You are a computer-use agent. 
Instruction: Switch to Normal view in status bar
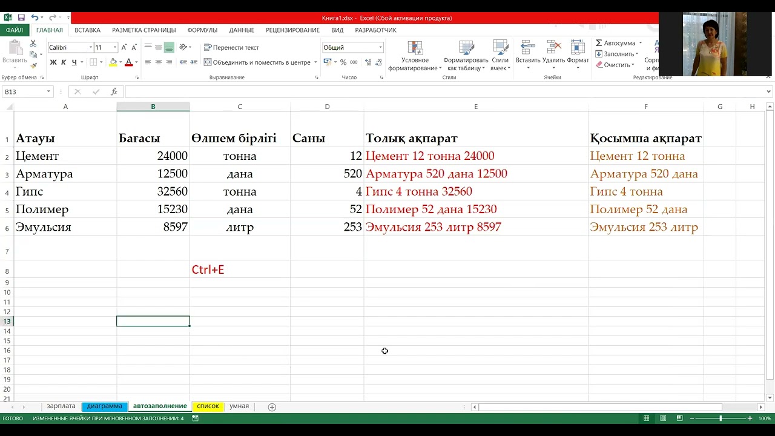(647, 418)
